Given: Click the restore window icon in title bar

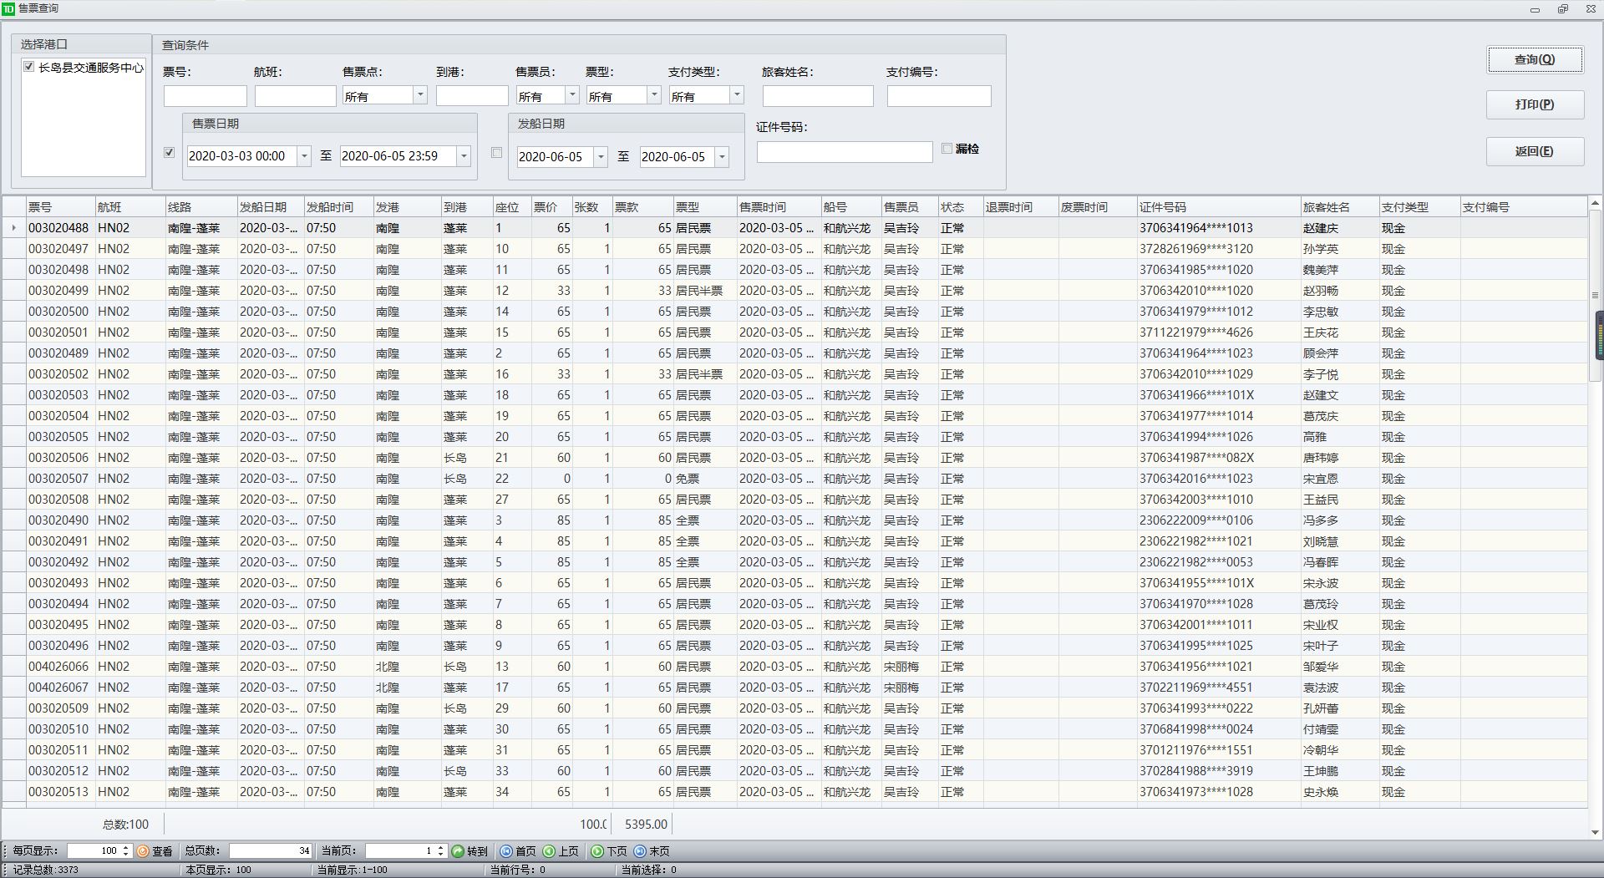Looking at the screenshot, I should [1562, 9].
